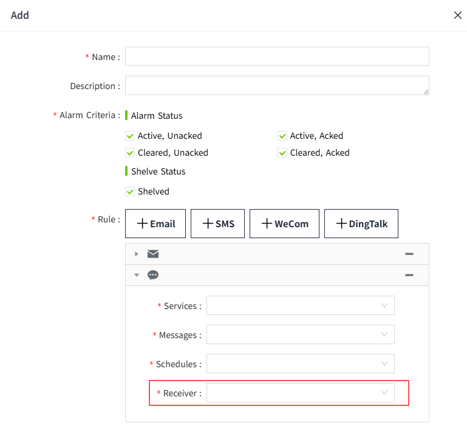
Task: Toggle the Cleared, Acked checkbox
Action: pyautogui.click(x=282, y=153)
